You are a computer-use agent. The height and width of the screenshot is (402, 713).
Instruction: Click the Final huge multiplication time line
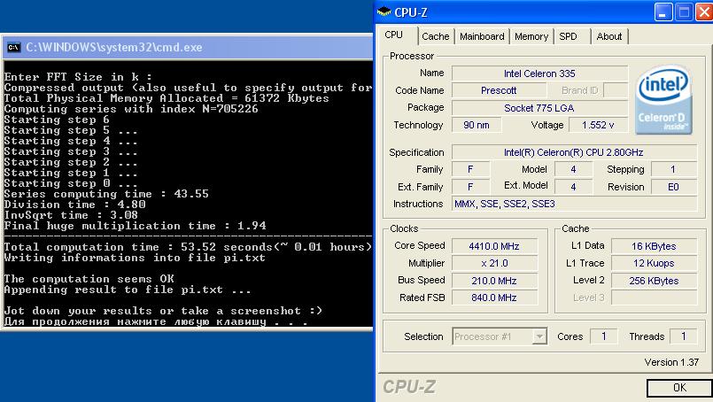135,226
